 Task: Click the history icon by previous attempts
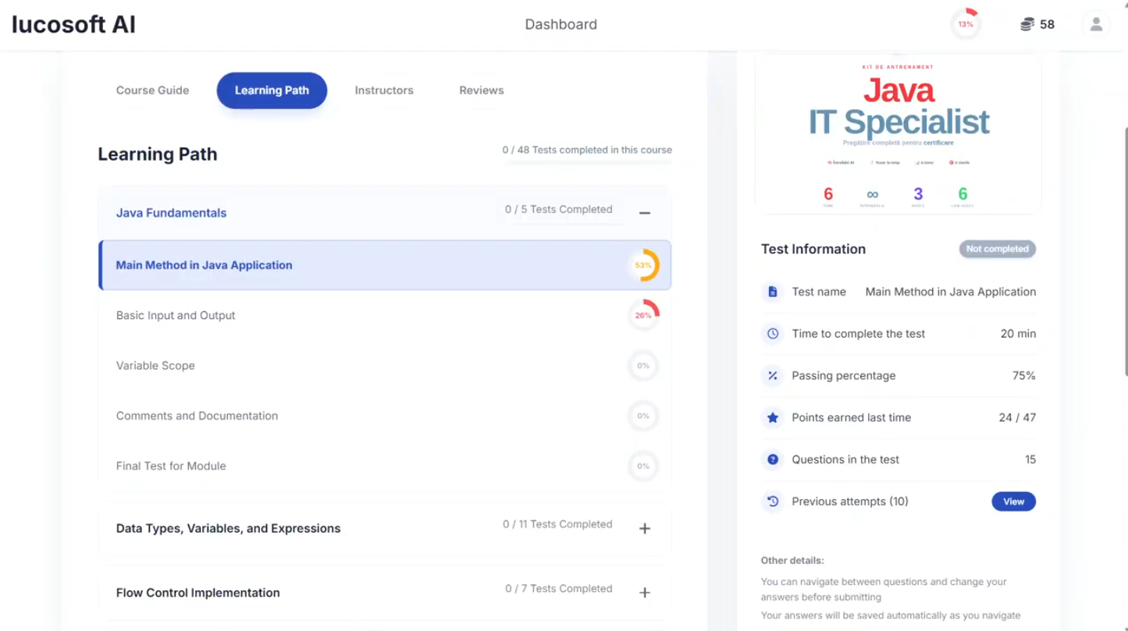point(773,502)
